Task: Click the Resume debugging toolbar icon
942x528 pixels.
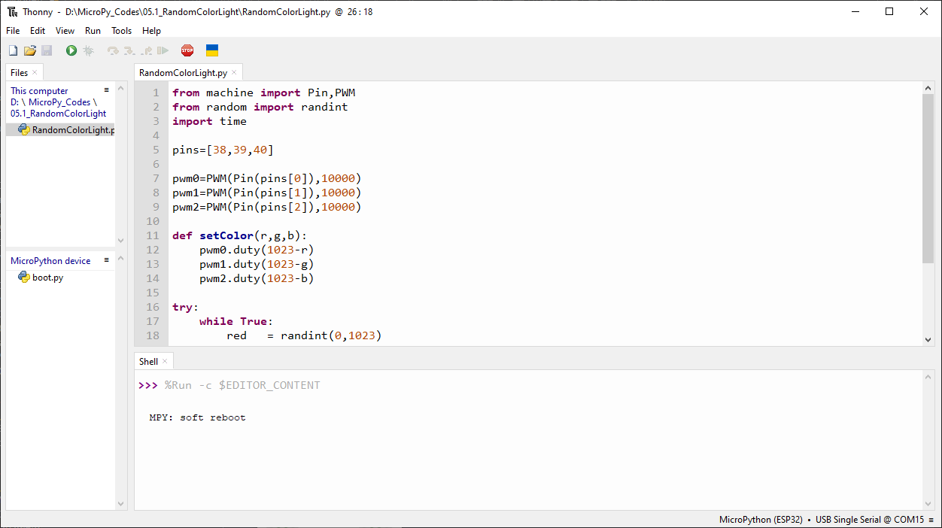Action: (163, 50)
